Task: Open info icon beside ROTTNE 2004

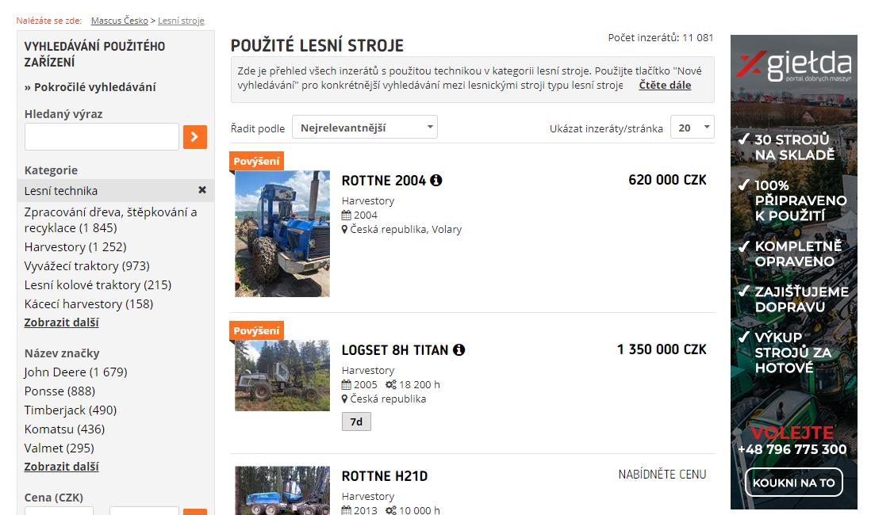Action: (436, 181)
